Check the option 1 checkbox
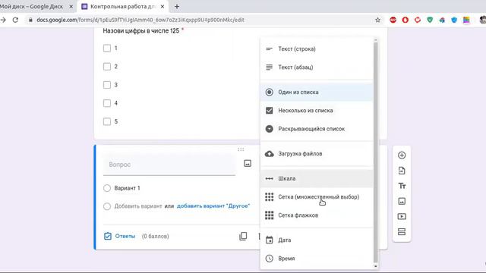Image resolution: width=486 pixels, height=273 pixels. (107, 49)
